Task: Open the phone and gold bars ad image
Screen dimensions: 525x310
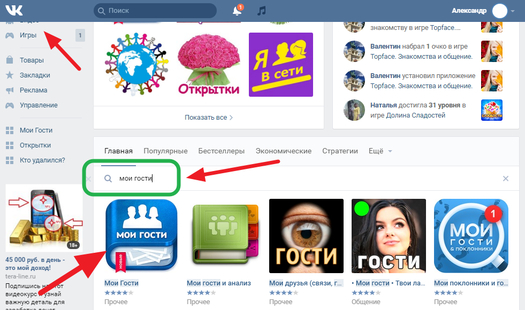Action: pyautogui.click(x=44, y=219)
